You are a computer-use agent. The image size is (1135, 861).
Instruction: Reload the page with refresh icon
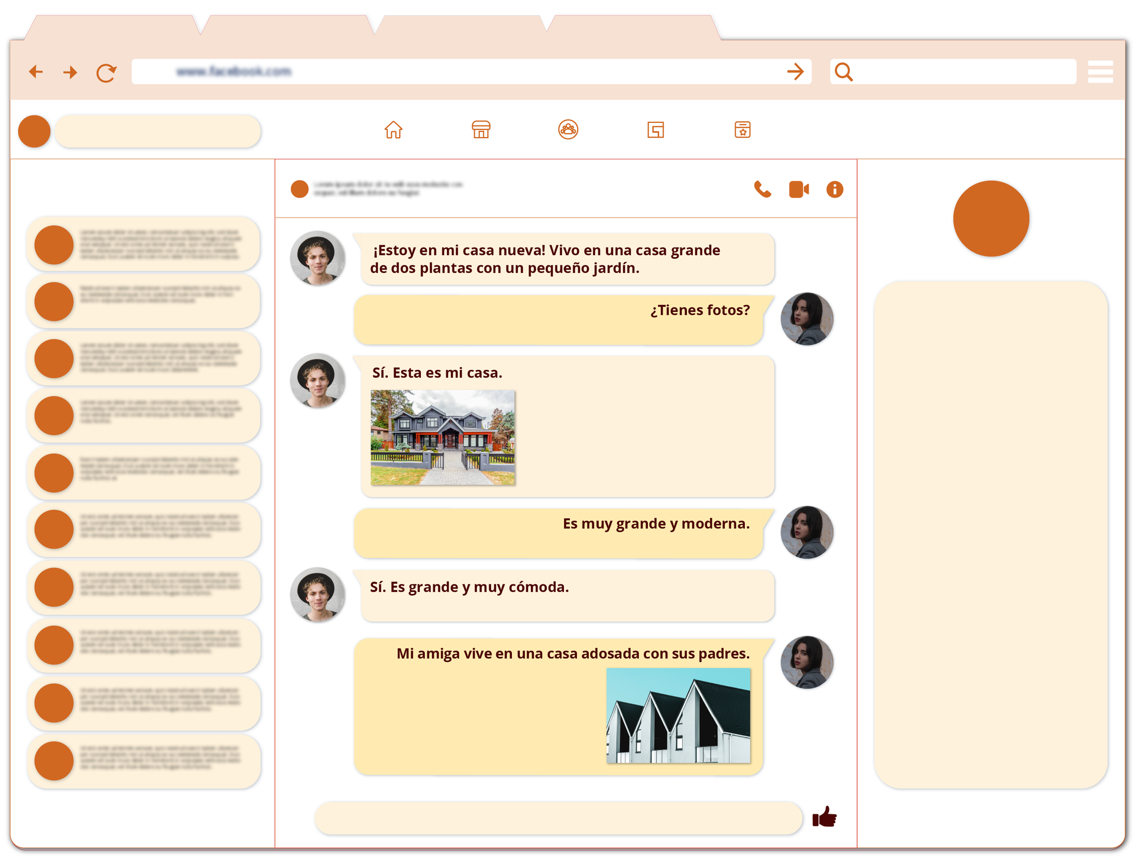106,73
